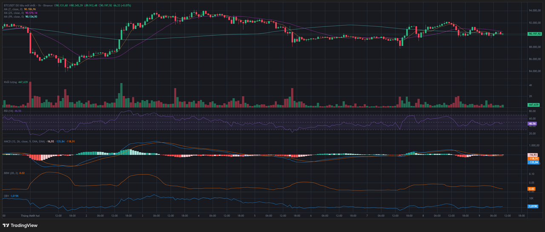Image resolution: width=545 pixels, height=232 pixels.
Task: Click the day 8 label on time axis
Action: click(x=423, y=215)
